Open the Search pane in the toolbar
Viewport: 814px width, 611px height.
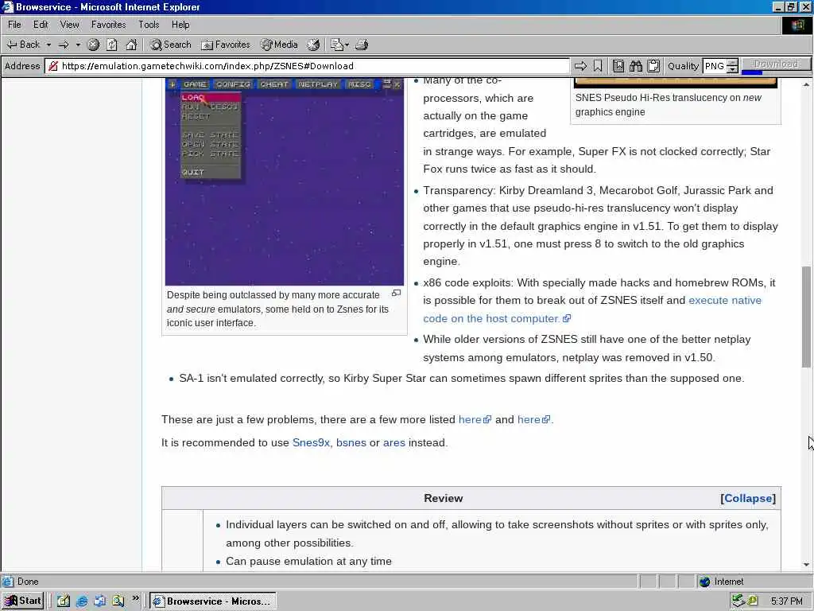(x=171, y=45)
